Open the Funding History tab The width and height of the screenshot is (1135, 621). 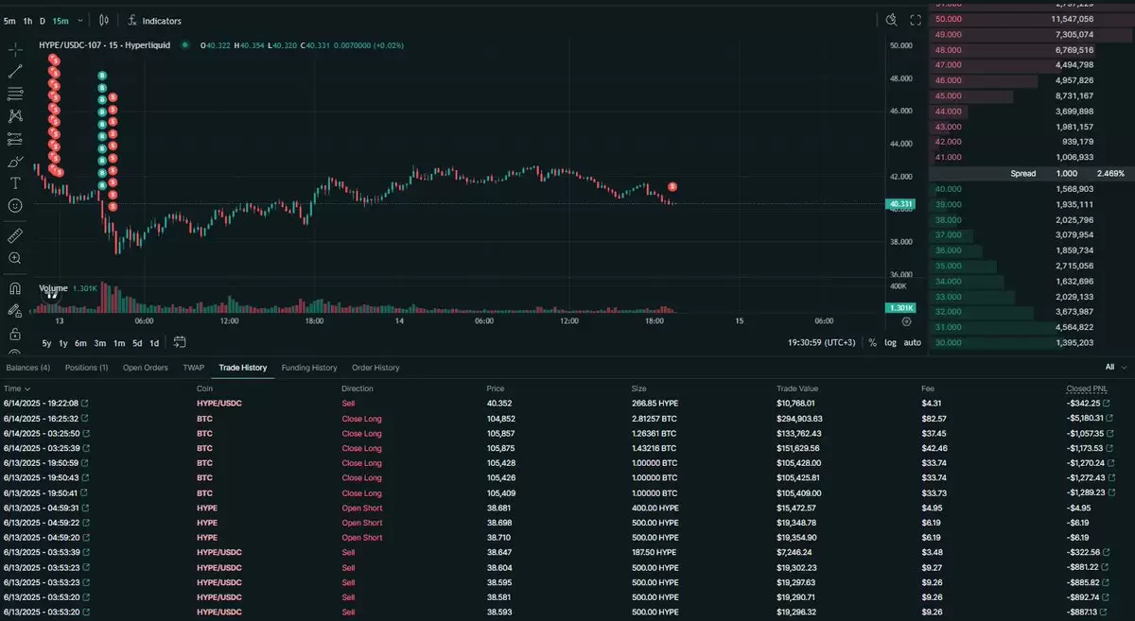click(x=309, y=367)
